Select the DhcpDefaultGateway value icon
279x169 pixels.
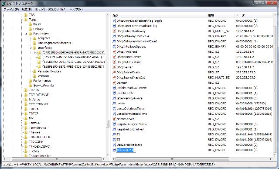pos(114,31)
